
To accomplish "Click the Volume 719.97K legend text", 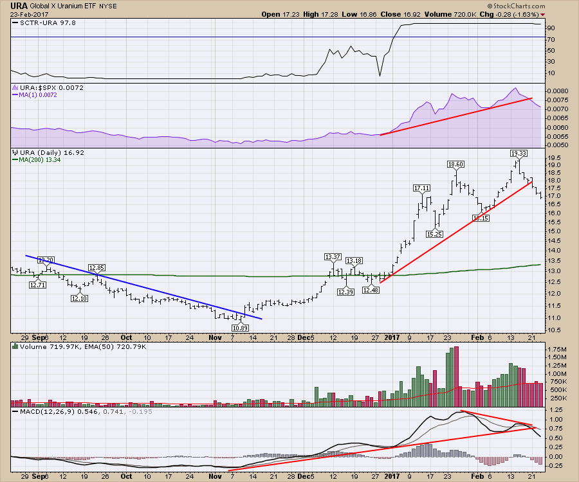I will [41, 347].
